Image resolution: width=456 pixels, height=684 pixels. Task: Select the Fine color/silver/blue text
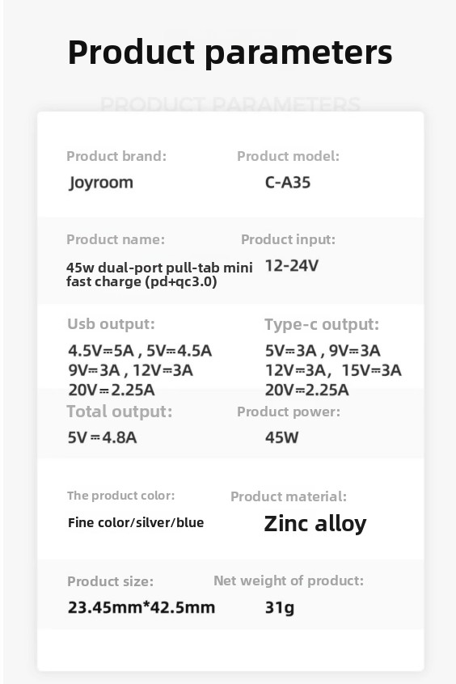pyautogui.click(x=136, y=522)
